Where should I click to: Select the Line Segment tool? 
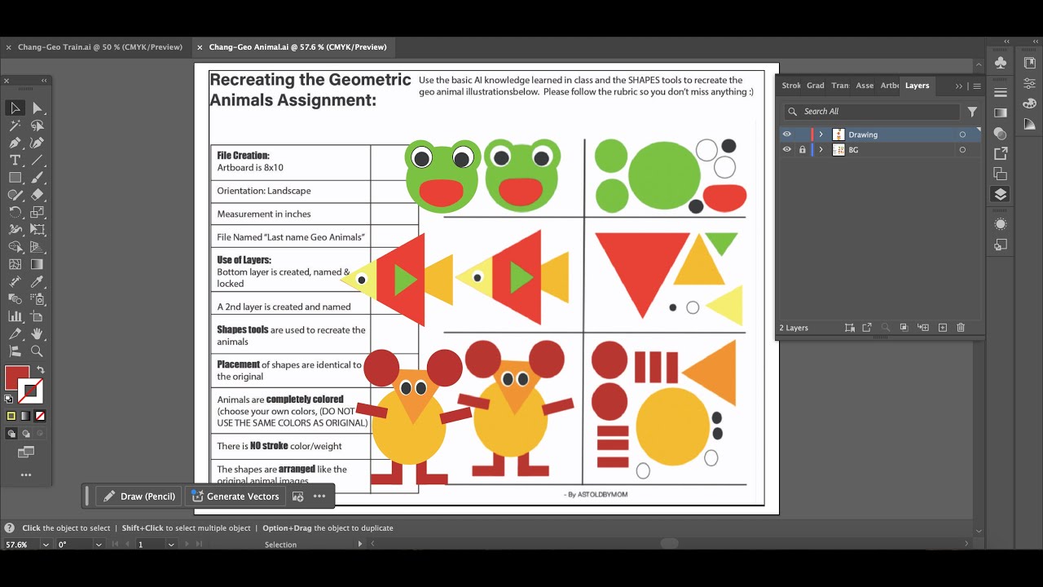(x=37, y=160)
